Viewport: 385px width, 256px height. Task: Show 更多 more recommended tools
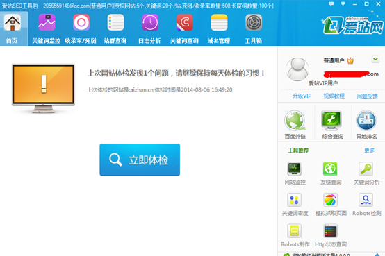click(369, 151)
